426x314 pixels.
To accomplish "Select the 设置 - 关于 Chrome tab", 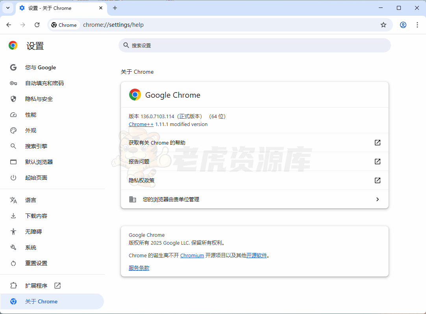I will (61, 8).
